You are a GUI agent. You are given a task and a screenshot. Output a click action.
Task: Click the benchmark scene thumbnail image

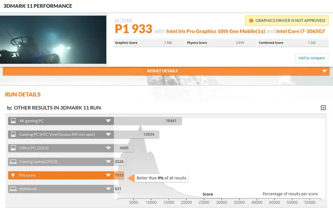[53, 39]
